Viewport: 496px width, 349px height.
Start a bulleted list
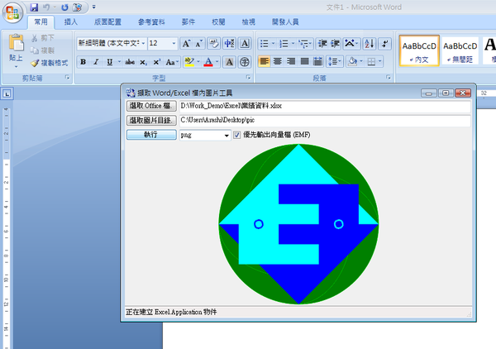point(265,44)
